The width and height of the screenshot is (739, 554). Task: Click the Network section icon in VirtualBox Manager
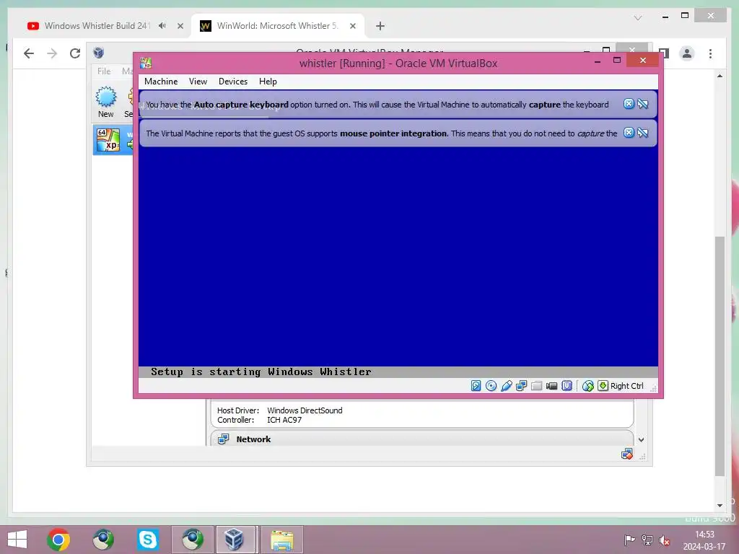[x=224, y=439]
